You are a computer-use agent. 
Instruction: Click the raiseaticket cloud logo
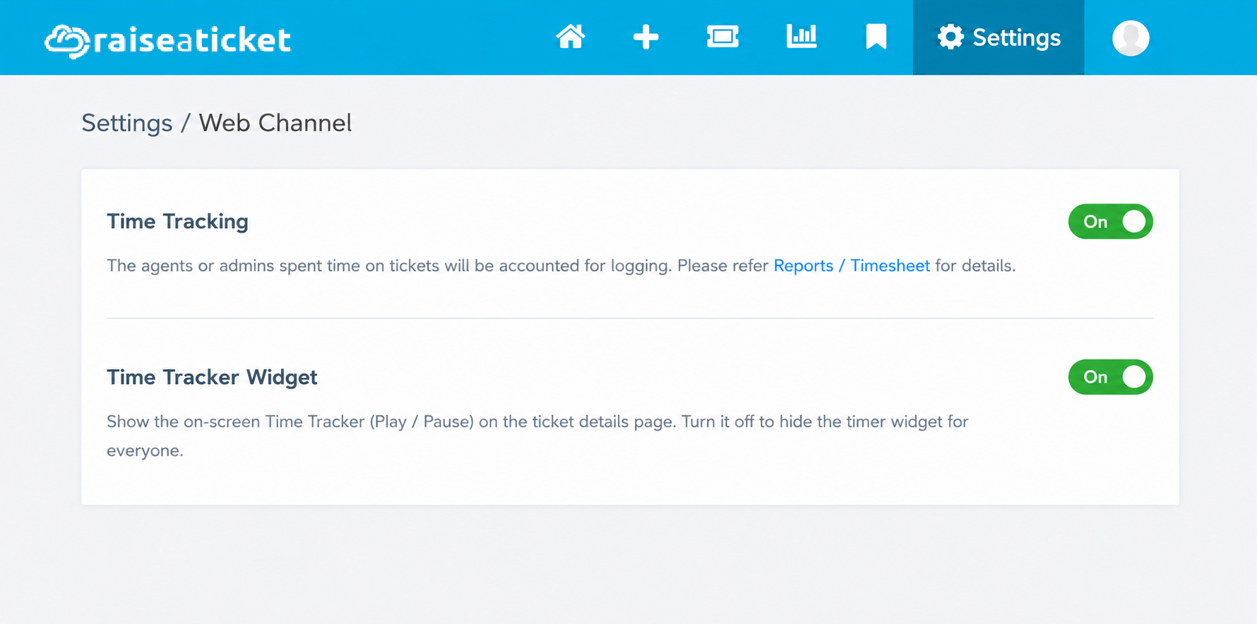[67, 41]
